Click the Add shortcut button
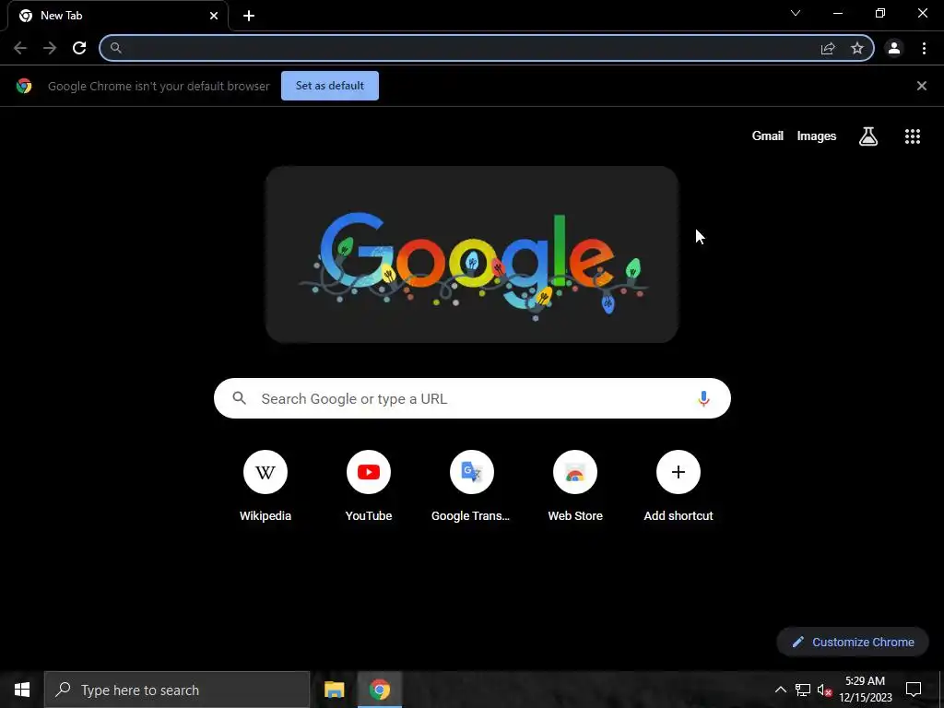This screenshot has height=708, width=944. tap(678, 487)
